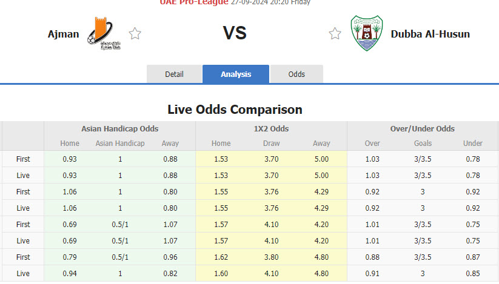
Task: Switch to the Odds tab
Action: click(296, 74)
